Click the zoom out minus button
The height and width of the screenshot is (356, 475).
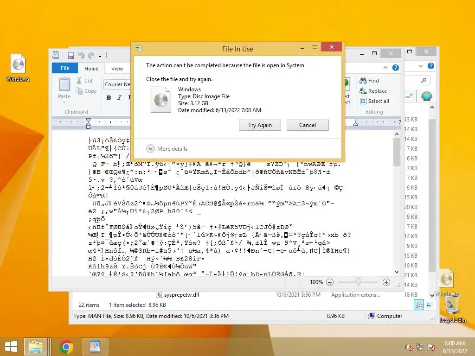click(330, 282)
